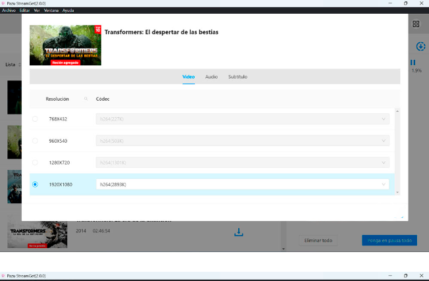This screenshot has width=429, height=281.
Task: Open the h264(227K) codec dropdown
Action: click(242, 118)
